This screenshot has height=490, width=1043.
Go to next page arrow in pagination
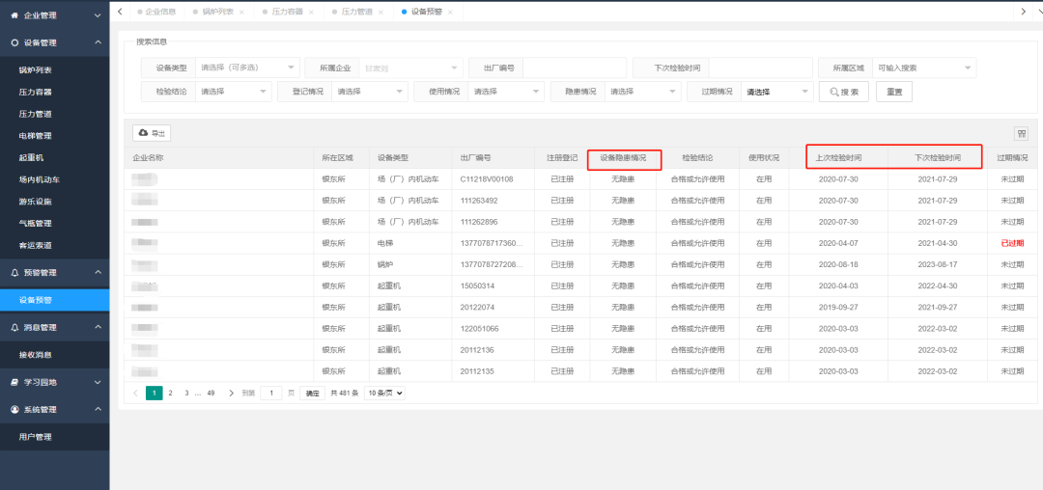pos(231,394)
